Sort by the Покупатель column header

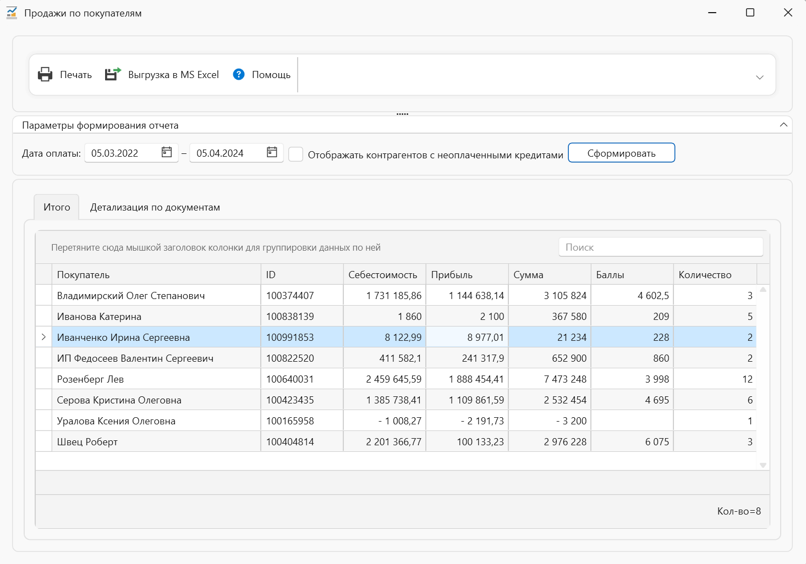(x=156, y=274)
